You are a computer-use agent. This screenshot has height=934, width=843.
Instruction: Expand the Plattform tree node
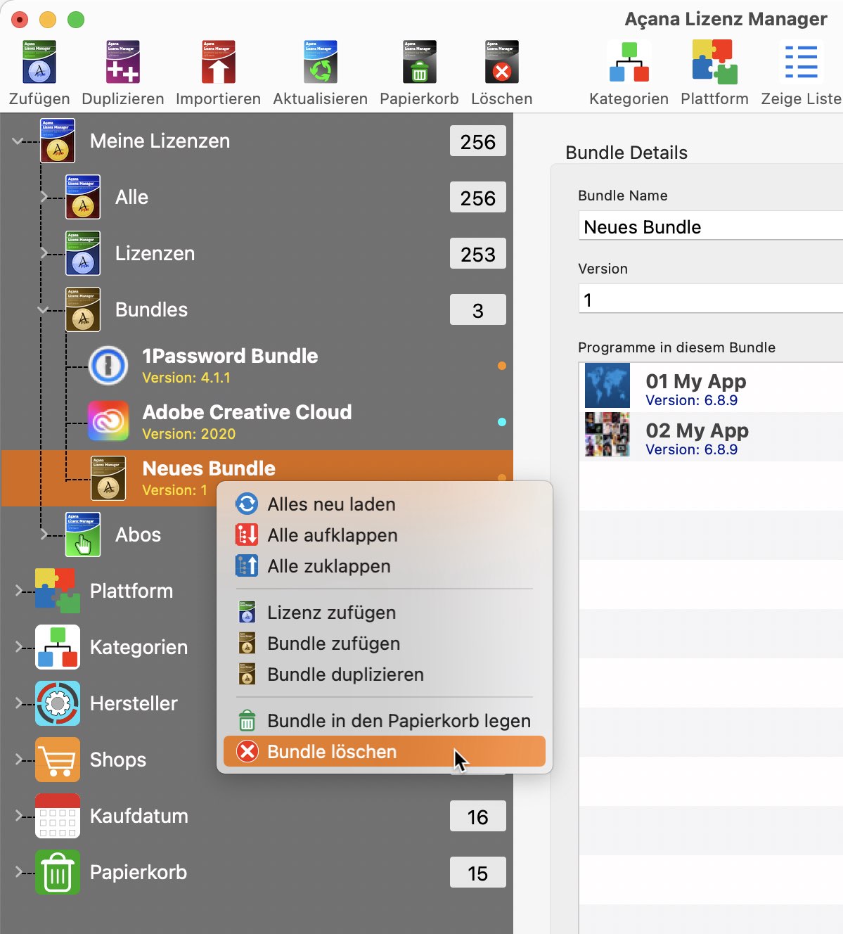click(x=19, y=591)
